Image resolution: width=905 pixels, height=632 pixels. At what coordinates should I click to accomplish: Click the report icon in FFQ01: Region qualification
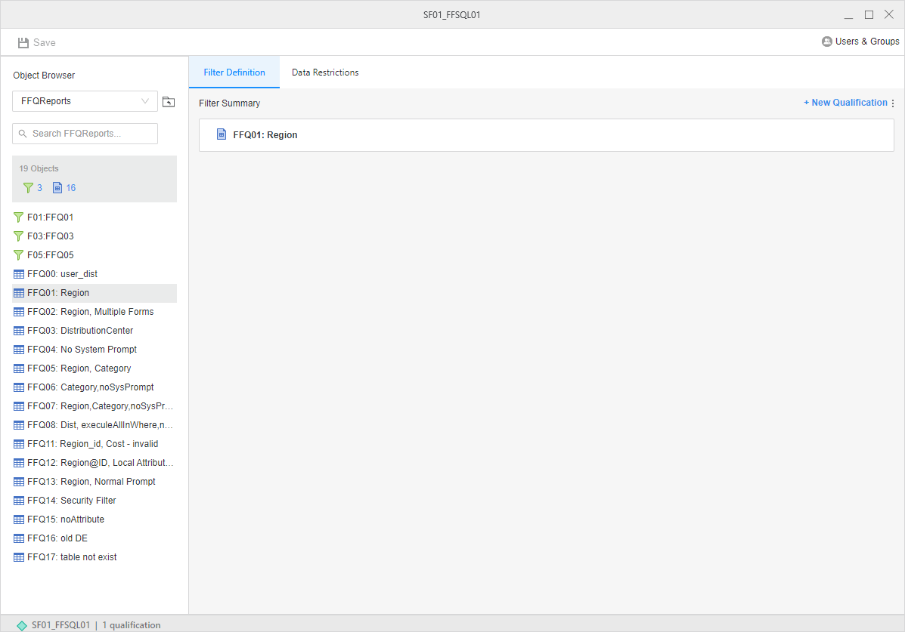222,135
